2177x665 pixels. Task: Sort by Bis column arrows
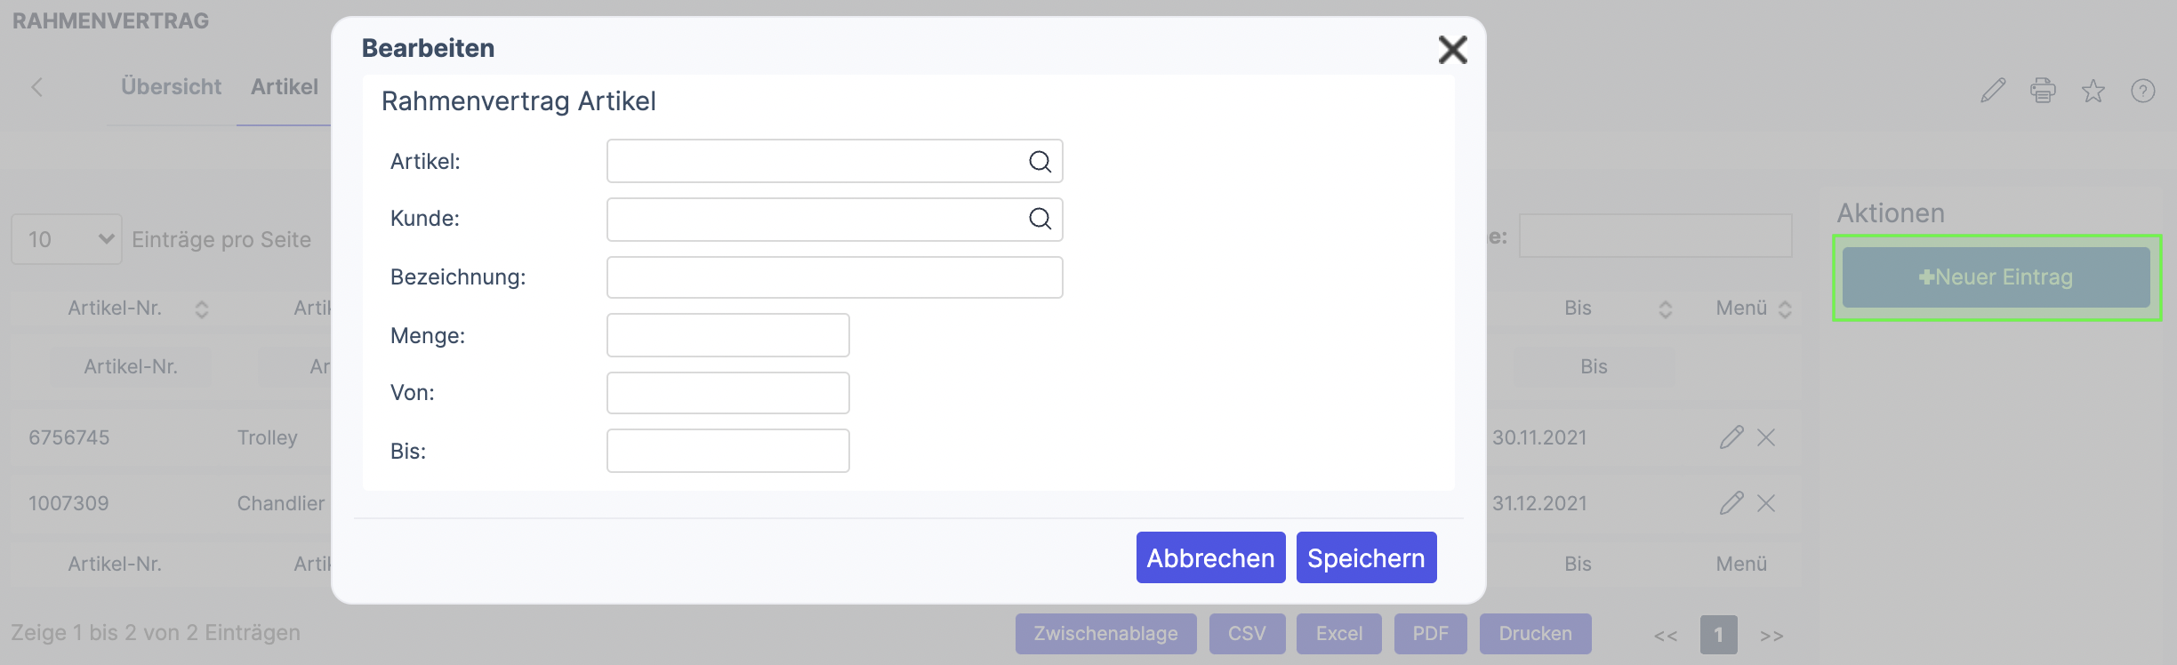(1666, 308)
